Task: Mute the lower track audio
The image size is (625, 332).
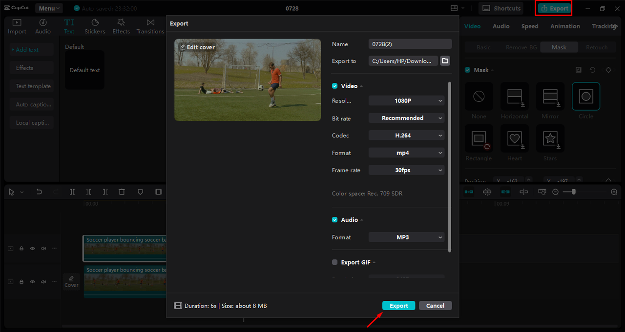Action: point(43,281)
